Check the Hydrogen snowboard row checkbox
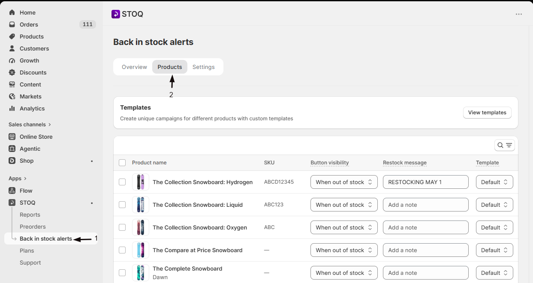The height and width of the screenshot is (283, 533). pyautogui.click(x=122, y=182)
